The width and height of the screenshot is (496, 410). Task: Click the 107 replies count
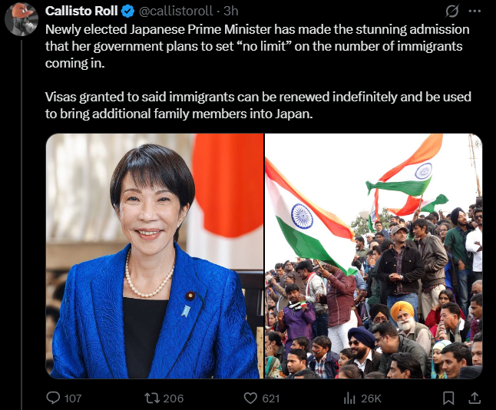pos(73,398)
